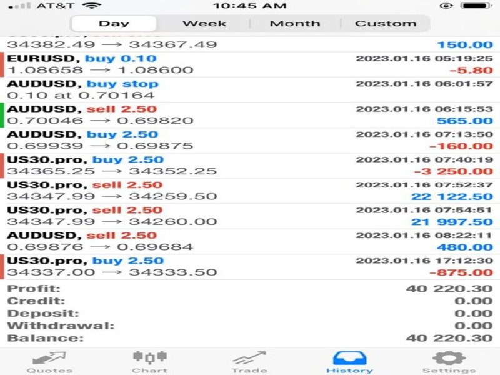
Task: Tap price range 0.69876 → 0.69684
Action: 100,247
